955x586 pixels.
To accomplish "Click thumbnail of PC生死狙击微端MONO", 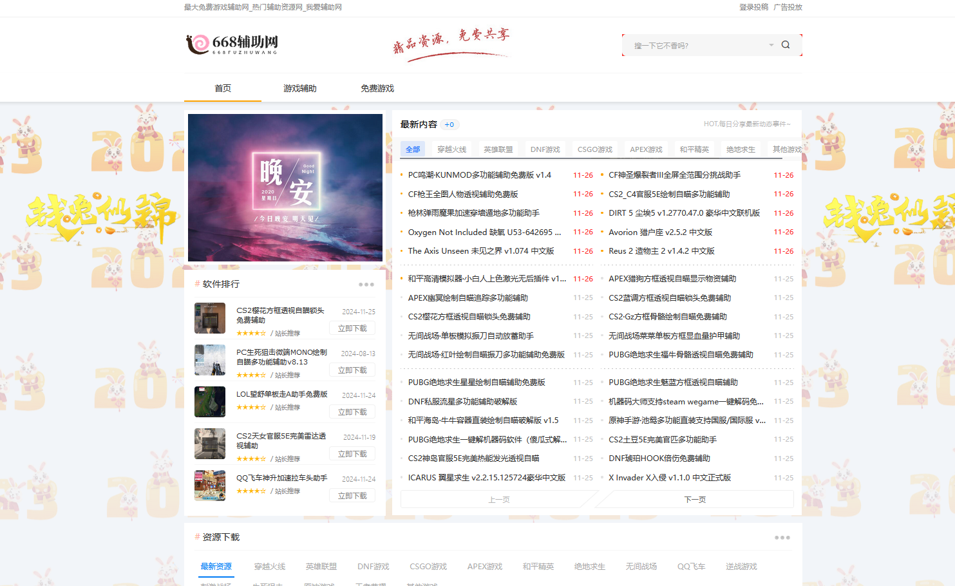I will pos(210,360).
